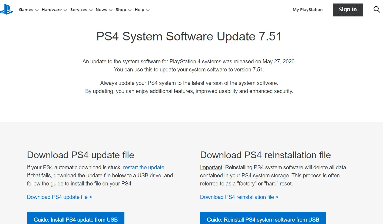
Task: Expand the chevron arrow next to News
Action: [x=111, y=10]
